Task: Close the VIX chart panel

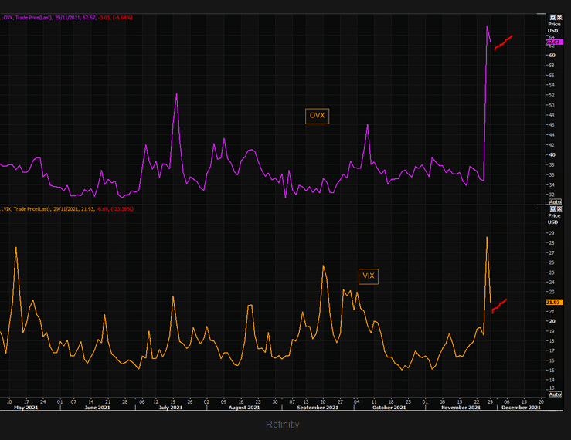Action: (x=559, y=209)
